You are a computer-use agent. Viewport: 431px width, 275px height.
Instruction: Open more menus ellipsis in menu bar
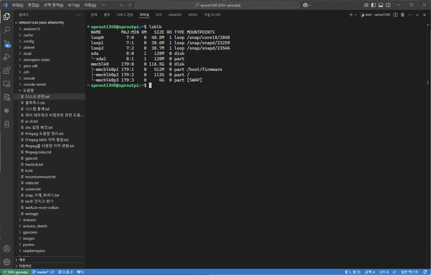(104, 5)
